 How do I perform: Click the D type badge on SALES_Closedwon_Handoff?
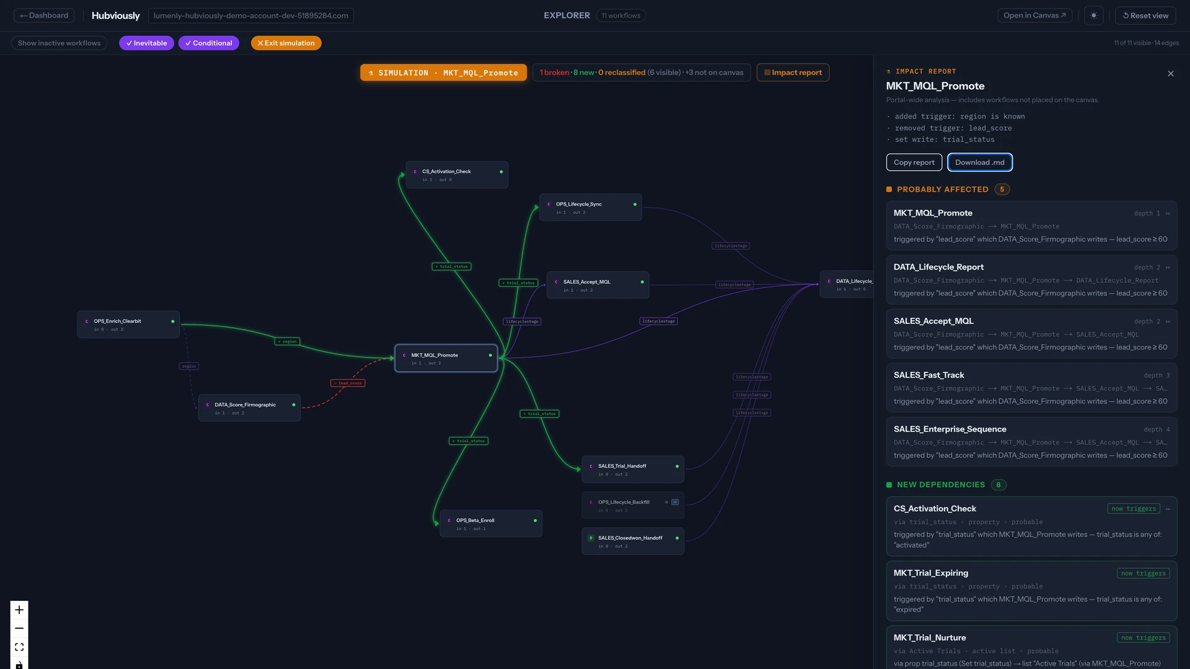click(x=591, y=538)
